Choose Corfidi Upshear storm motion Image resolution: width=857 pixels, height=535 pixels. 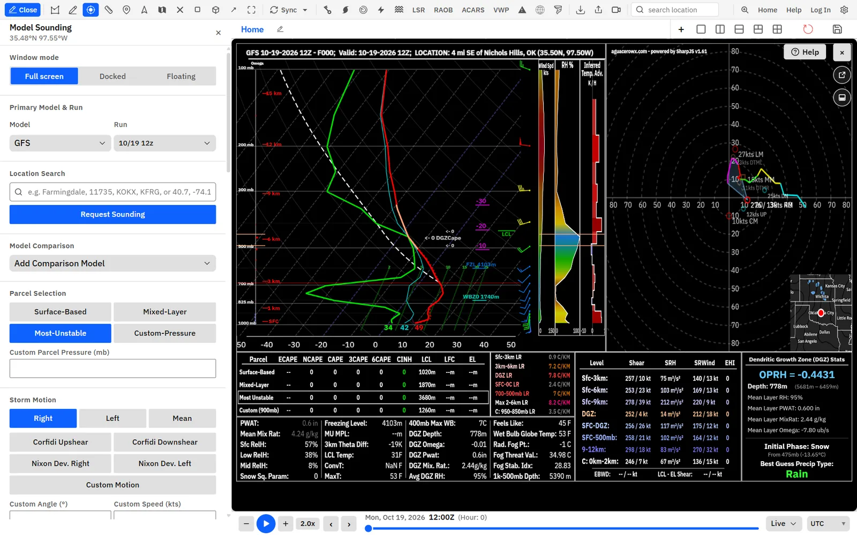(x=61, y=442)
